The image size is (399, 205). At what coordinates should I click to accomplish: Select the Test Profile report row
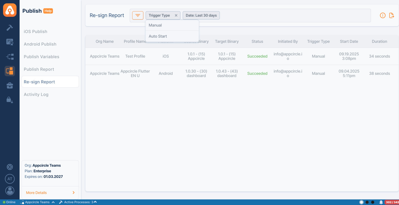tap(135, 56)
